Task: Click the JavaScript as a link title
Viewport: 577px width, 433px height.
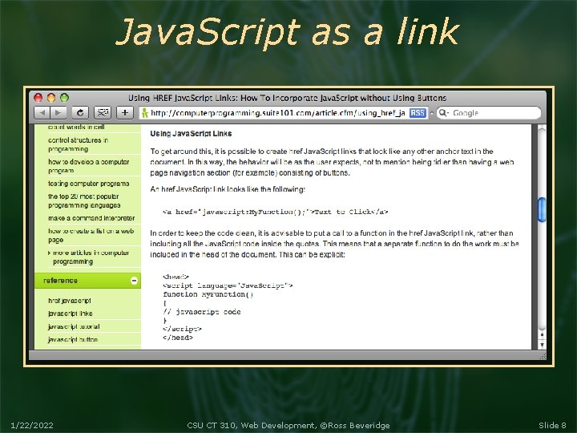Action: 288,32
